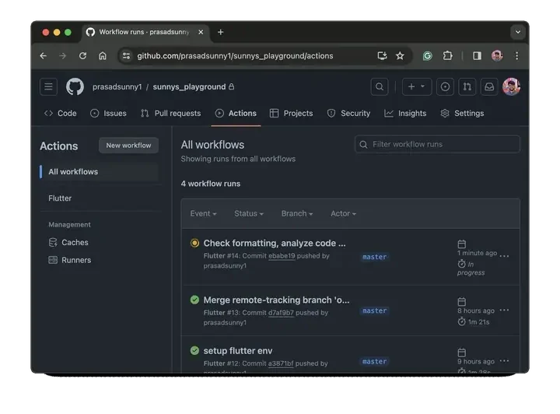The height and width of the screenshot is (414, 560).
Task: Click master branch label on run #12
Action: 374,362
